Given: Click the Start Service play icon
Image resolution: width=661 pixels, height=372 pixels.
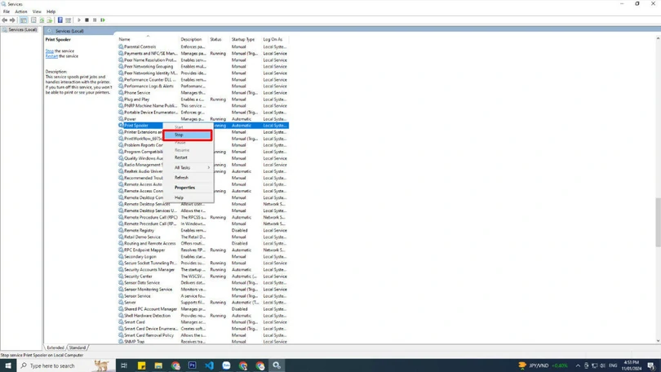Looking at the screenshot, I should pyautogui.click(x=79, y=20).
